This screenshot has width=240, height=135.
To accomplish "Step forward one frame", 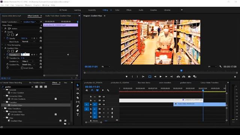I will (x=166, y=76).
